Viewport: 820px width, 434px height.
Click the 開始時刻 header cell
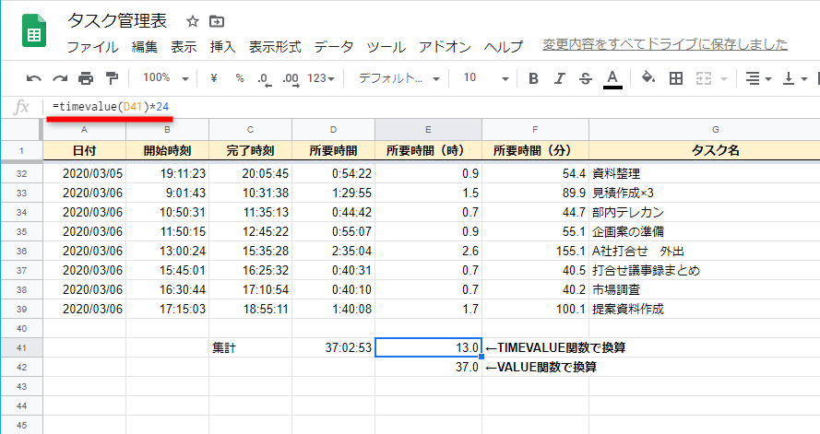[x=167, y=151]
